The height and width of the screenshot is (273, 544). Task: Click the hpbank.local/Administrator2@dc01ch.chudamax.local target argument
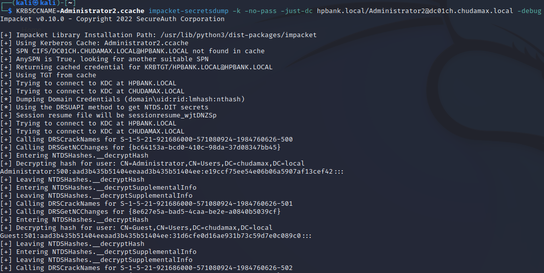[415, 11]
